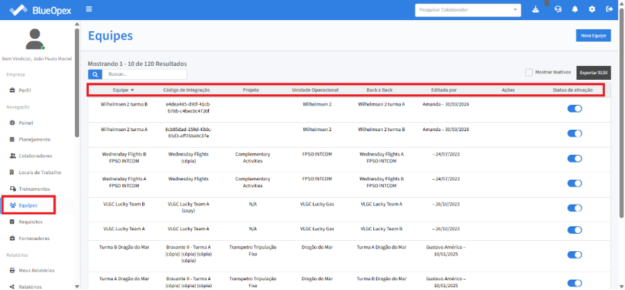This screenshot has height=290, width=625.
Task: Toggle activation for Turma A Dragão do Mar
Action: pyautogui.click(x=574, y=282)
